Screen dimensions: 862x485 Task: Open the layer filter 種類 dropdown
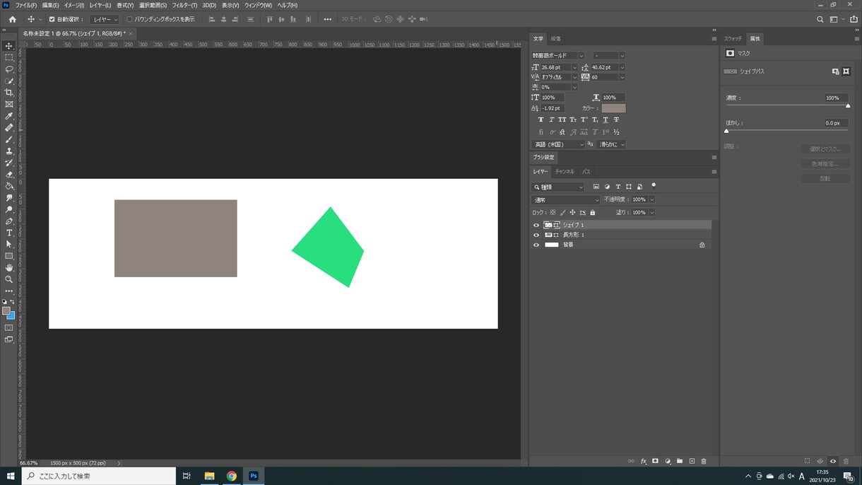click(557, 187)
